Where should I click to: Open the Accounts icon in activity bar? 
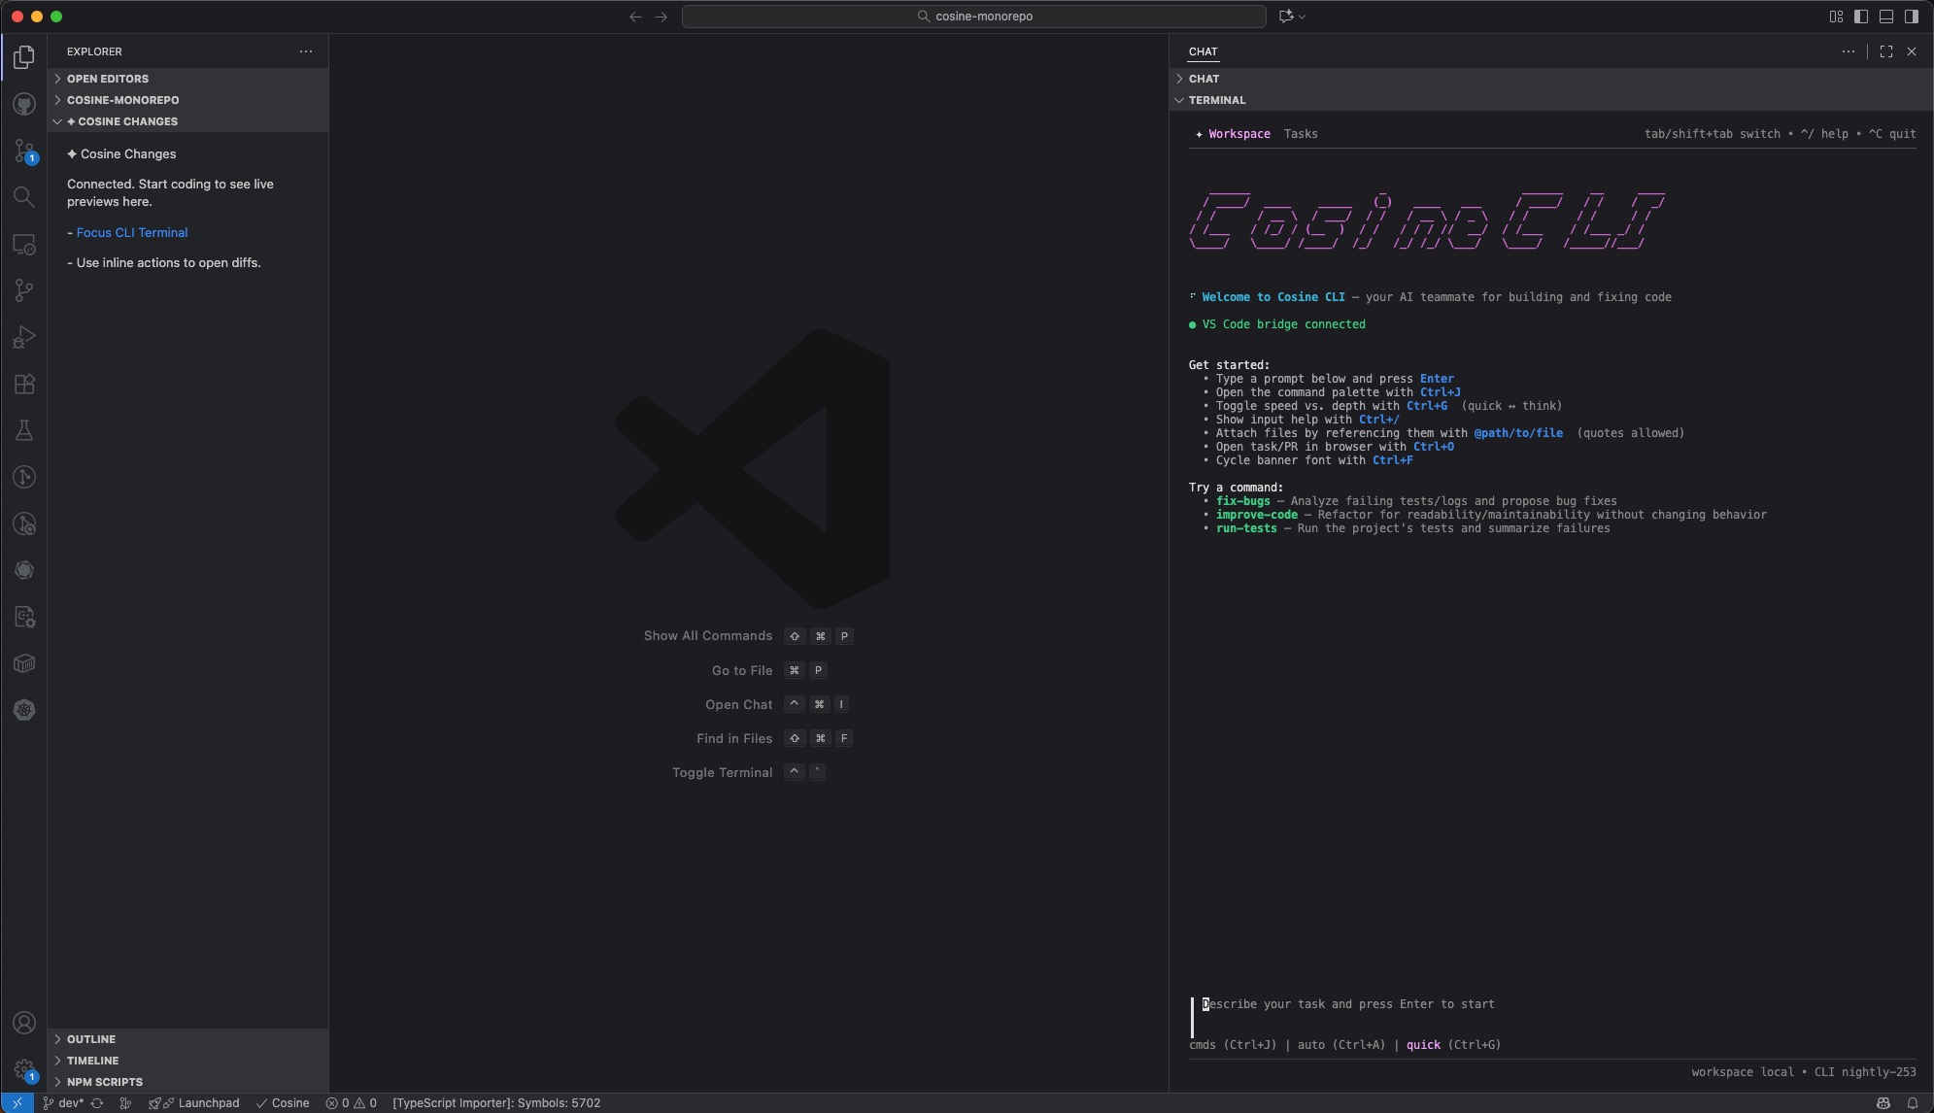point(24,1023)
